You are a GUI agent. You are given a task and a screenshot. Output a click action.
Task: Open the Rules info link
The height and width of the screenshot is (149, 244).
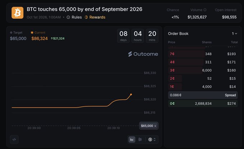tap(74, 17)
